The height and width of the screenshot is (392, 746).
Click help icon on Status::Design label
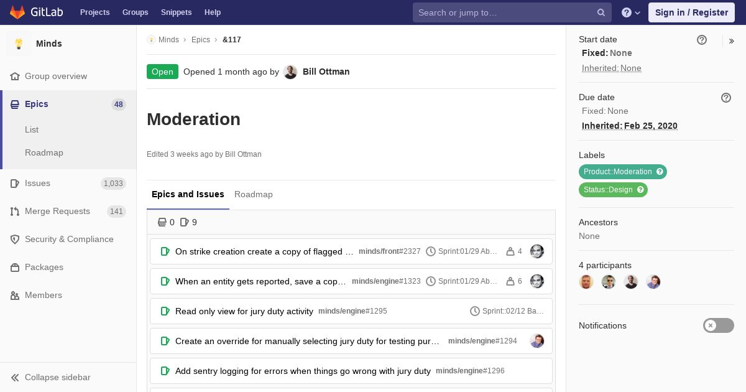coord(640,190)
